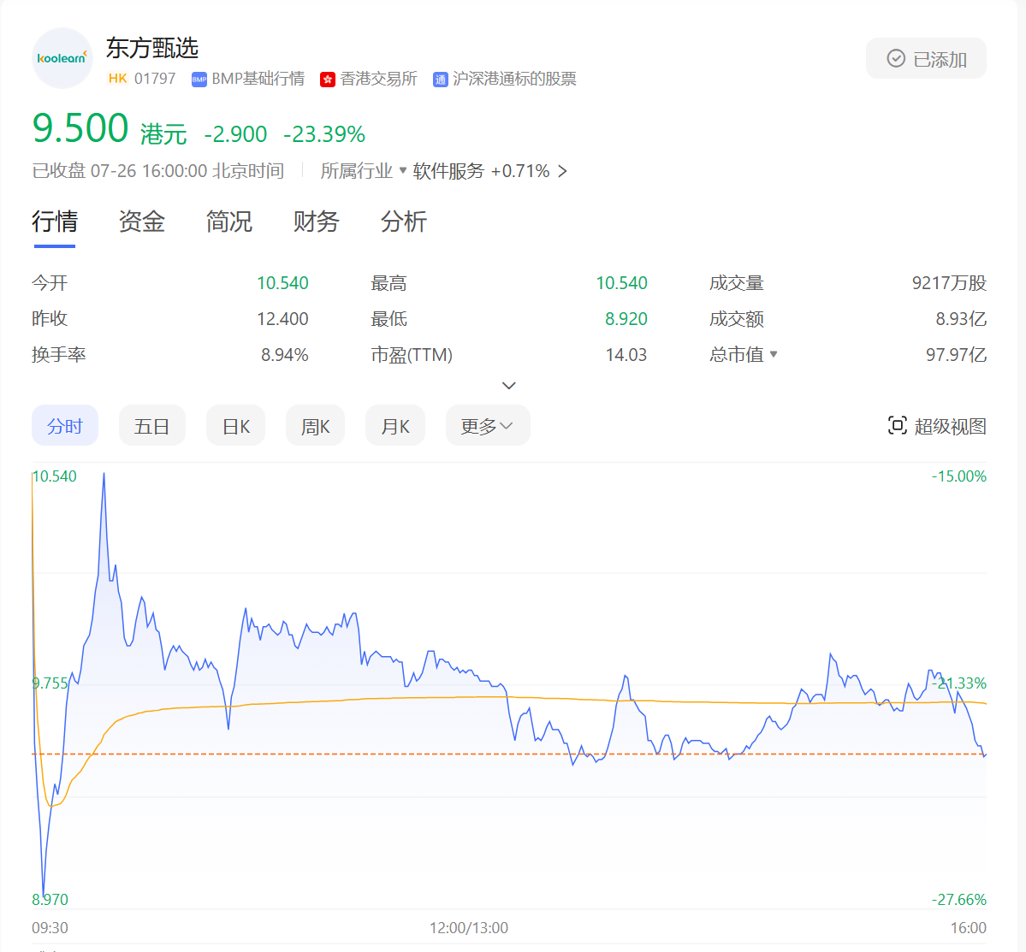
Task: Switch to the 资金 tab
Action: coord(142,222)
